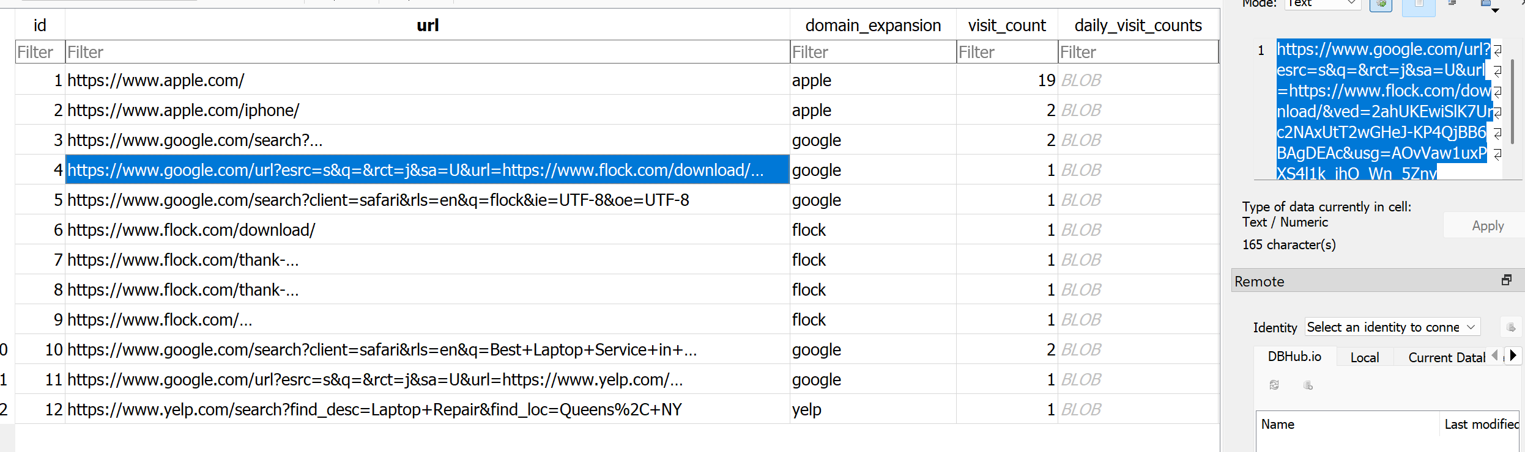Viewport: 1525px width, 452px height.
Task: Select the DBHub.io tab
Action: [x=1294, y=357]
